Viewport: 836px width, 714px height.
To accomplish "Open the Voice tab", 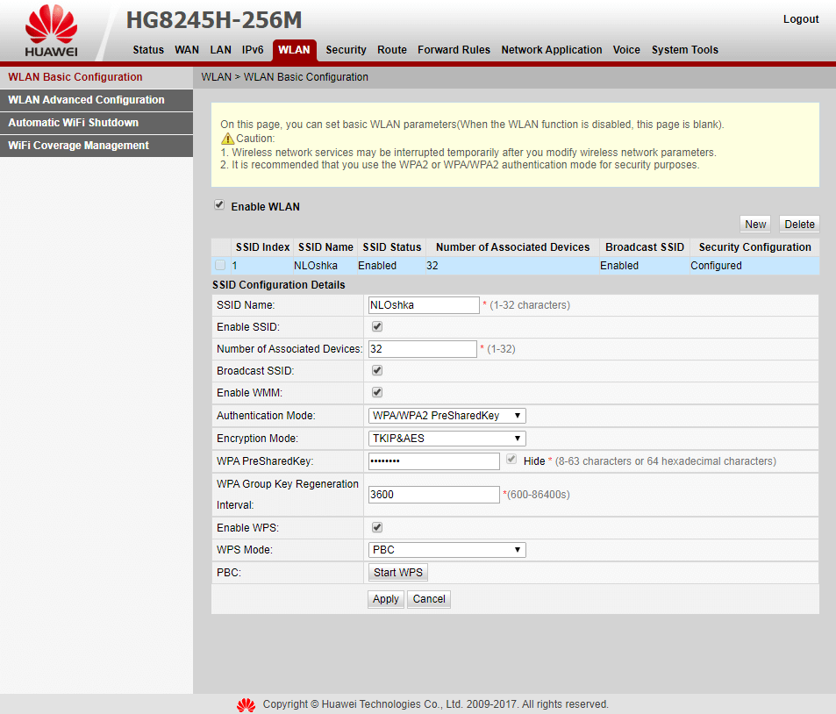I will point(626,50).
